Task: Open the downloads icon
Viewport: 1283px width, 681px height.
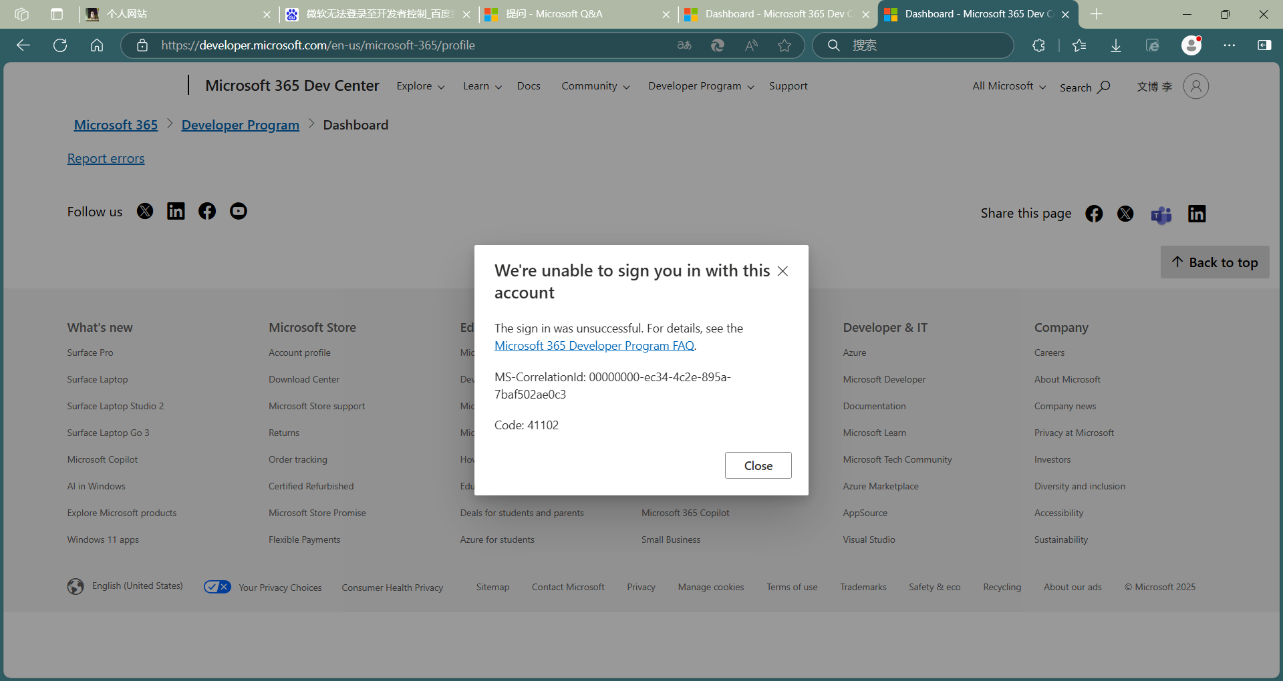Action: (x=1116, y=45)
